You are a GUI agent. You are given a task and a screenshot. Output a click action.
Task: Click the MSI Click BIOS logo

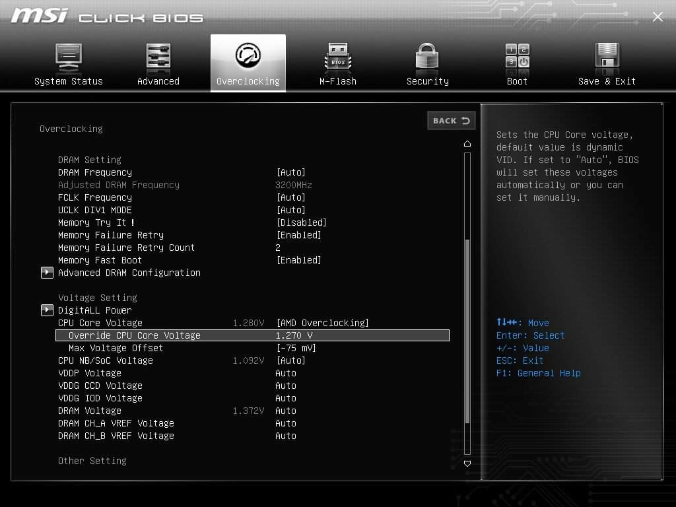(106, 17)
